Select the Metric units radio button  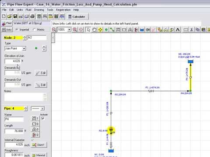(x=34, y=30)
